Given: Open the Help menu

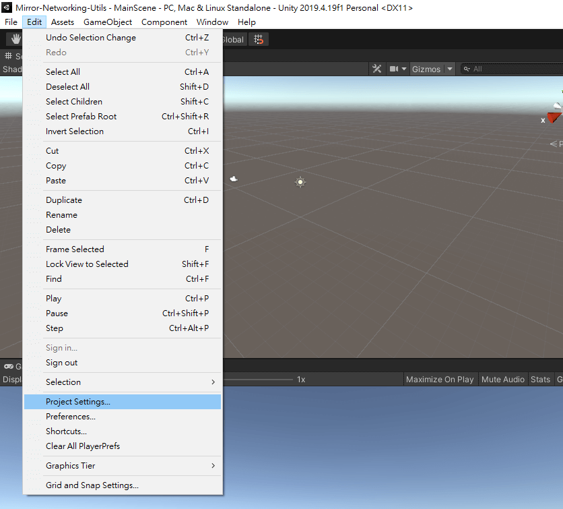Looking at the screenshot, I should pos(246,22).
